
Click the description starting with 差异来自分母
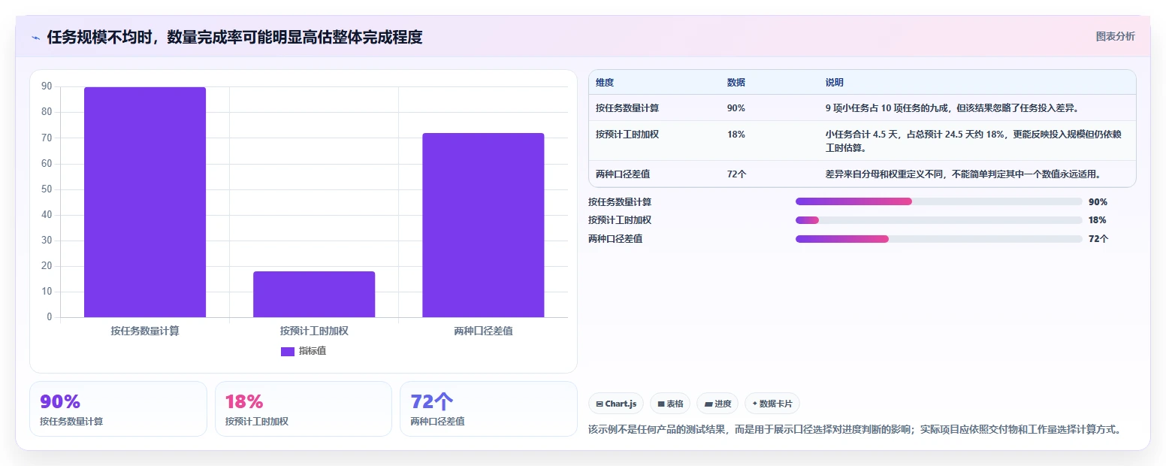[x=963, y=174]
